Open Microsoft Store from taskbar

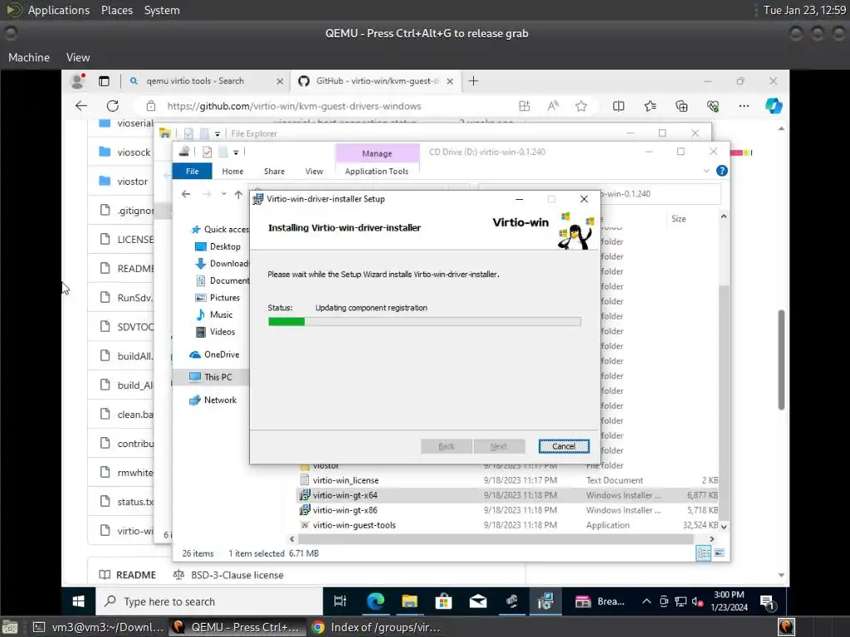443,601
